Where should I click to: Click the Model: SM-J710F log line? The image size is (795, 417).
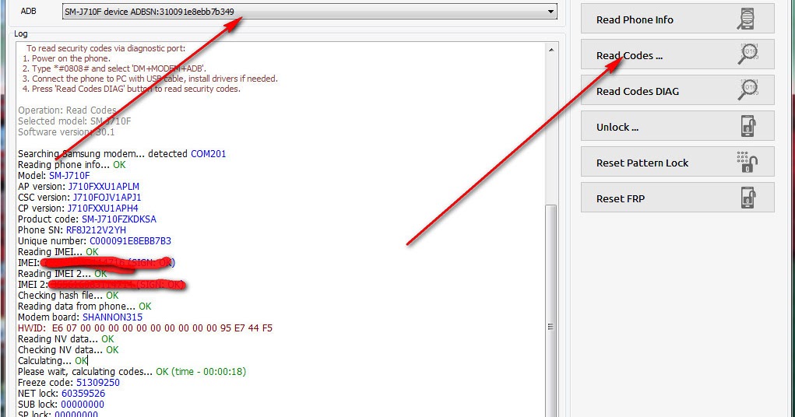pos(54,175)
